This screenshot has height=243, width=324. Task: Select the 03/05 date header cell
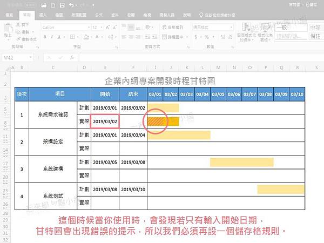[x=218, y=94]
